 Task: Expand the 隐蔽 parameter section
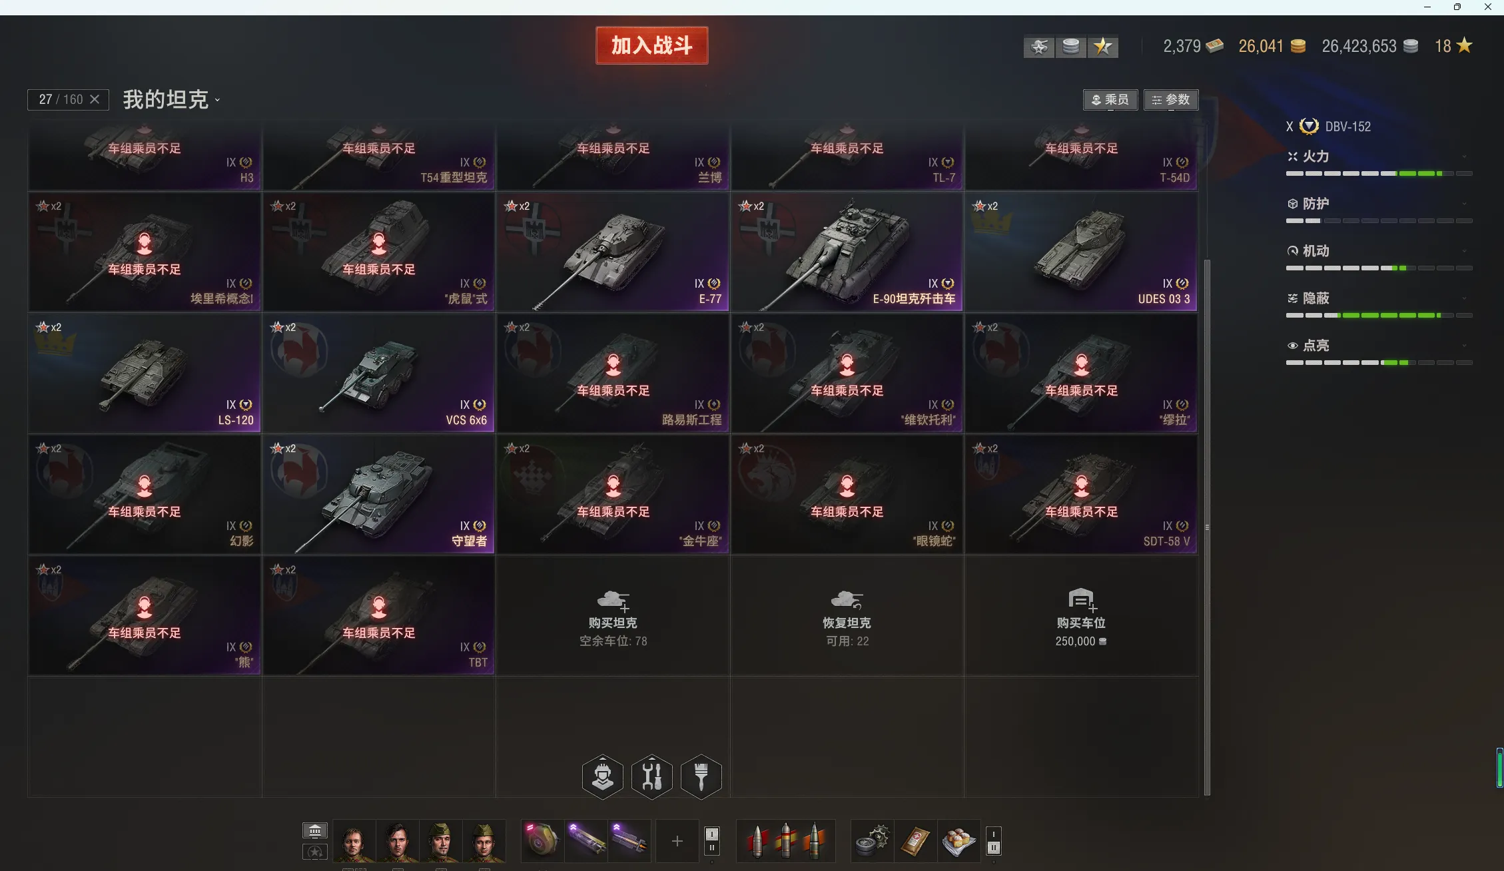coord(1379,298)
